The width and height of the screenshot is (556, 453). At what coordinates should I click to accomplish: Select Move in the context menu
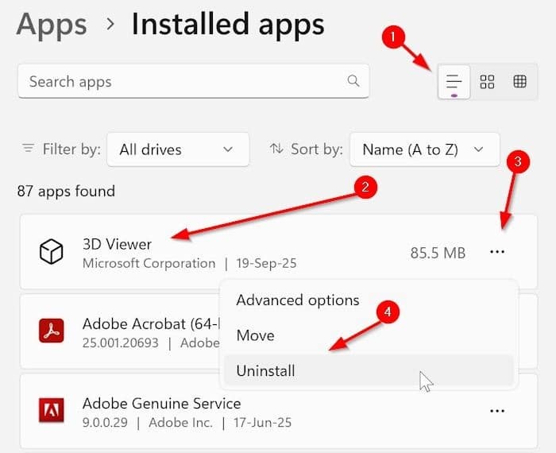[x=255, y=335]
